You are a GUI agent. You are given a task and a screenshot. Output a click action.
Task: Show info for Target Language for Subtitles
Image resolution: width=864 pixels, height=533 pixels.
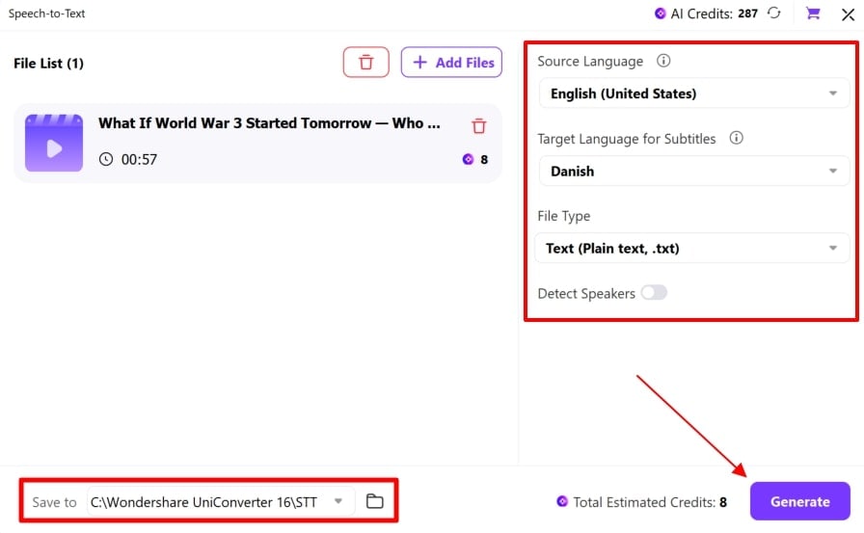click(x=736, y=138)
